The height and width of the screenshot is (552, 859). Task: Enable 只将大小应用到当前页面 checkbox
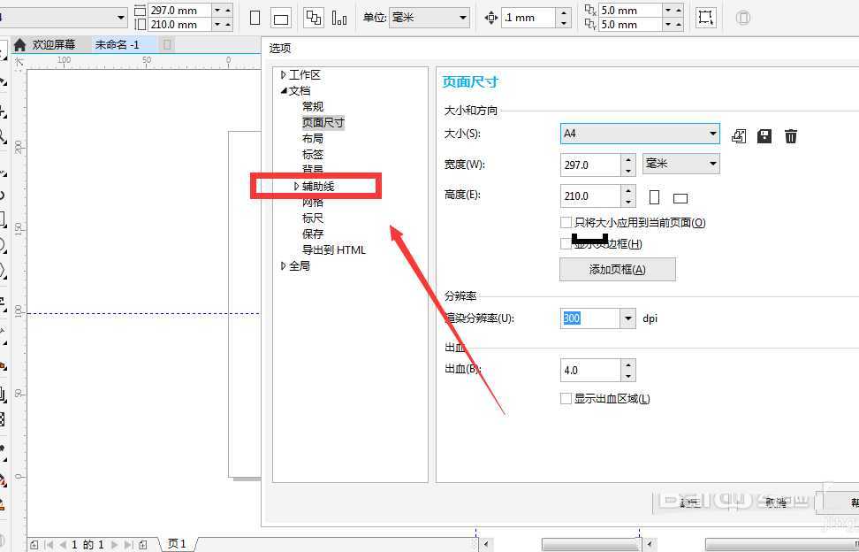[564, 222]
